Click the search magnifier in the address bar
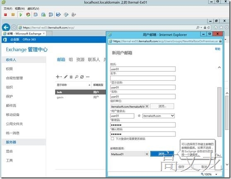The width and height of the screenshot is (231, 179). (x=198, y=27)
